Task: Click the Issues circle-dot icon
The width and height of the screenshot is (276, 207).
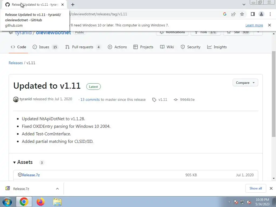Action: pyautogui.click(x=35, y=47)
